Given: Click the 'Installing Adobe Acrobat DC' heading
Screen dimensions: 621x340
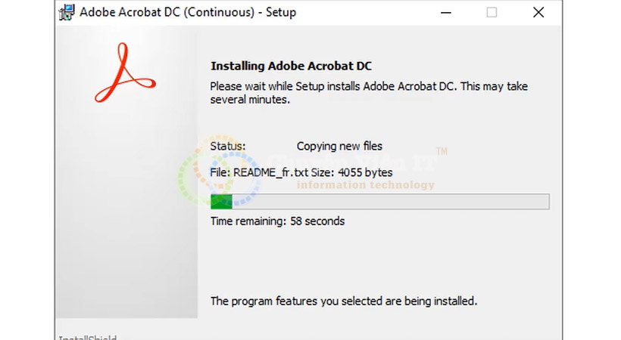Looking at the screenshot, I should (291, 66).
